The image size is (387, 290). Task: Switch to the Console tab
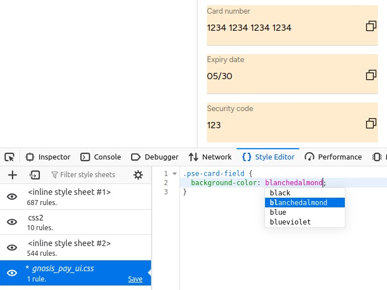(x=101, y=157)
